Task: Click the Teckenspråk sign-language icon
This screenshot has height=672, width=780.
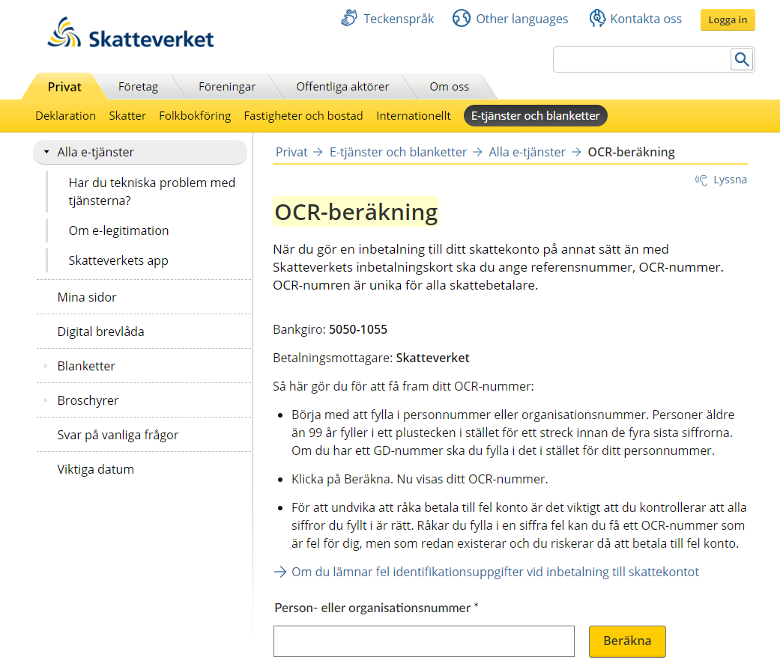Action: tap(349, 17)
